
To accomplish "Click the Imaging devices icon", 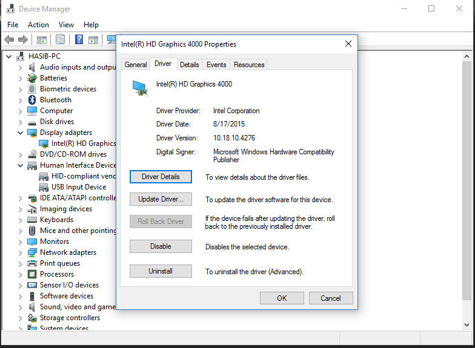I will click(x=32, y=209).
